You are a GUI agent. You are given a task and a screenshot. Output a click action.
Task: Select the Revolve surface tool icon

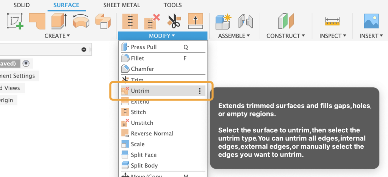tap(80, 21)
